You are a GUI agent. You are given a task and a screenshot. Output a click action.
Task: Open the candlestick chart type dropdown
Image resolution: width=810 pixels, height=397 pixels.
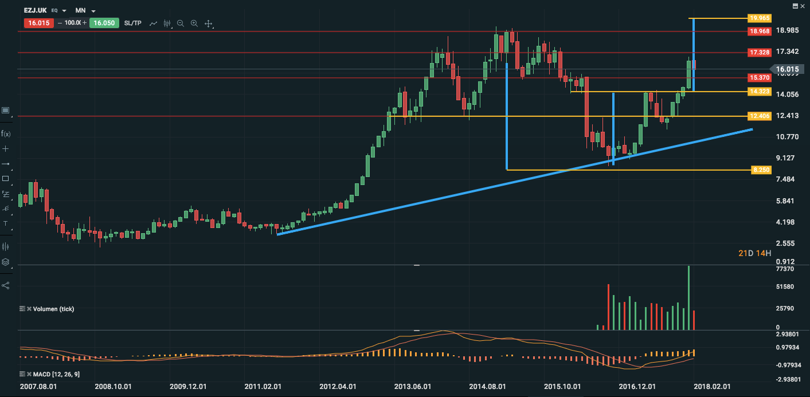167,23
